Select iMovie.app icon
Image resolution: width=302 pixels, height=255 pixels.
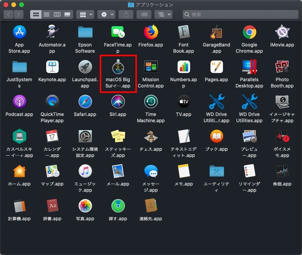pos(282,32)
